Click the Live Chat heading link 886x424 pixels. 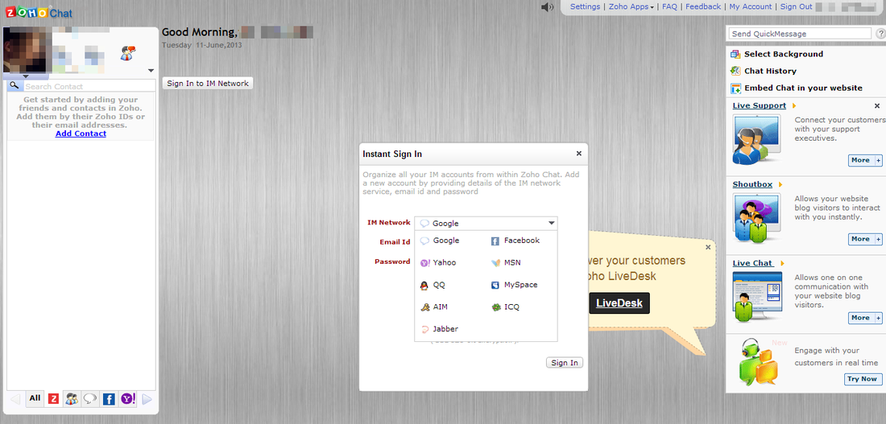coord(752,263)
